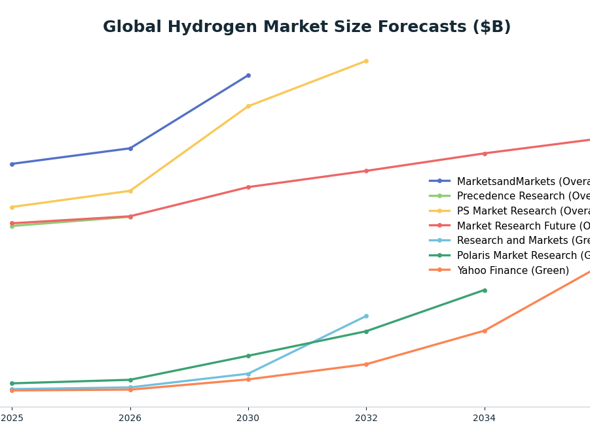This screenshot has height=442, width=590.
Task: Select the Precedence Research legend entry
Action: 509,195
